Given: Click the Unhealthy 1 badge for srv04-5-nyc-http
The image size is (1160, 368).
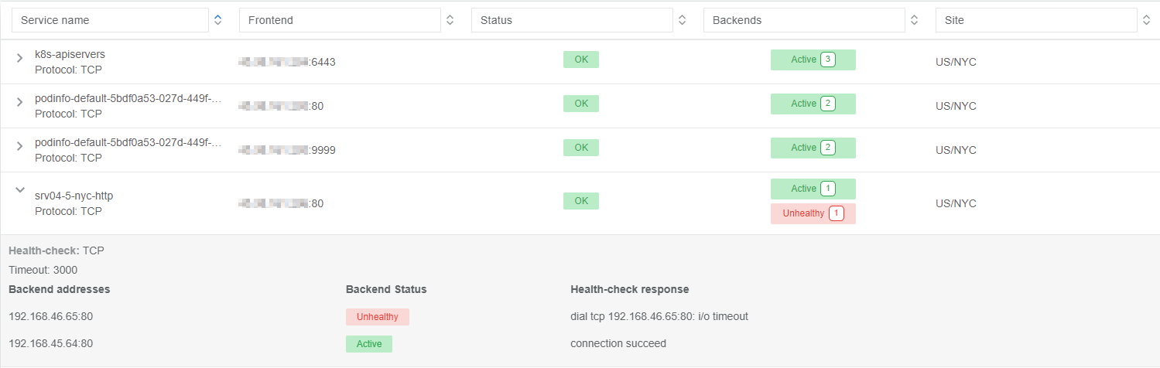Looking at the screenshot, I should (x=813, y=213).
